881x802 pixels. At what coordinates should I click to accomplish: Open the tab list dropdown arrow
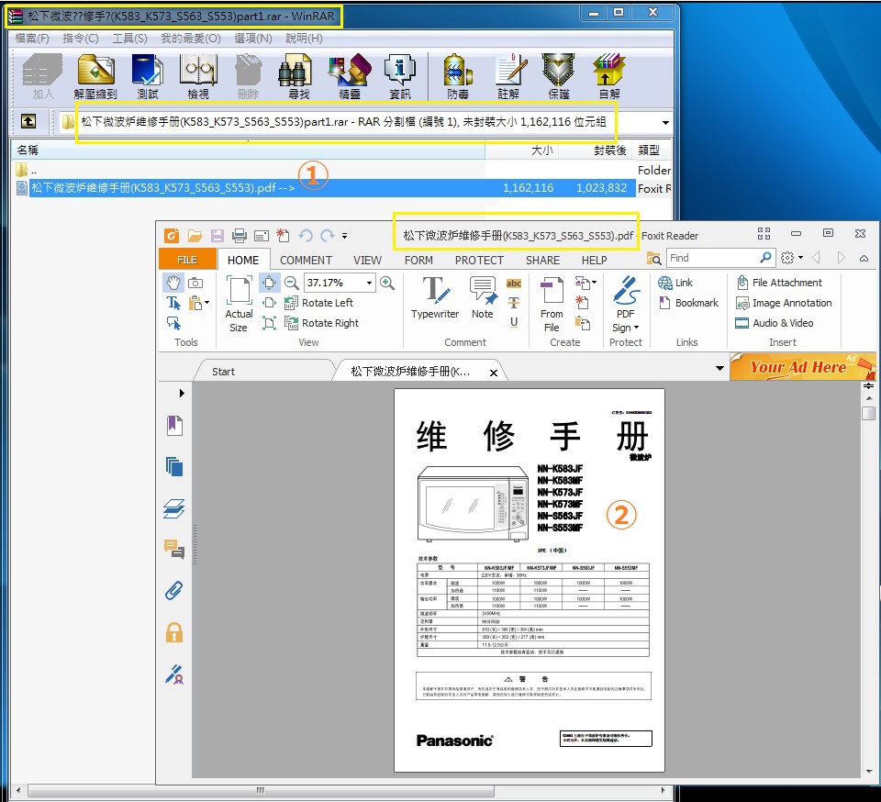click(719, 369)
